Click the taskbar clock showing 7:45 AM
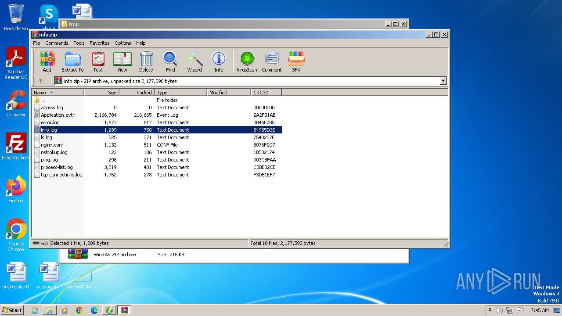562x316 pixels. pyautogui.click(x=540, y=310)
